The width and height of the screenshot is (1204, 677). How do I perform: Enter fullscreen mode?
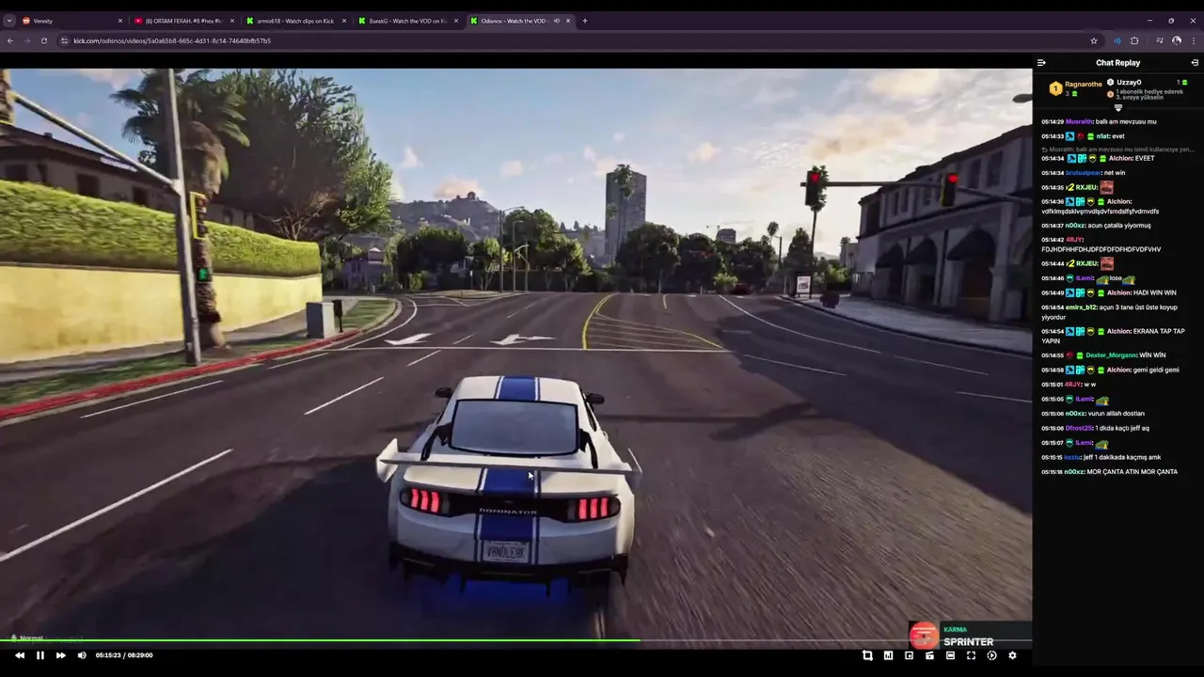pos(971,655)
